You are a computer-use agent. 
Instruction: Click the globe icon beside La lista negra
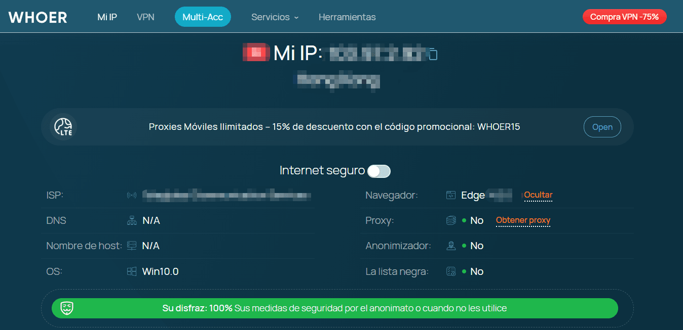tap(450, 271)
